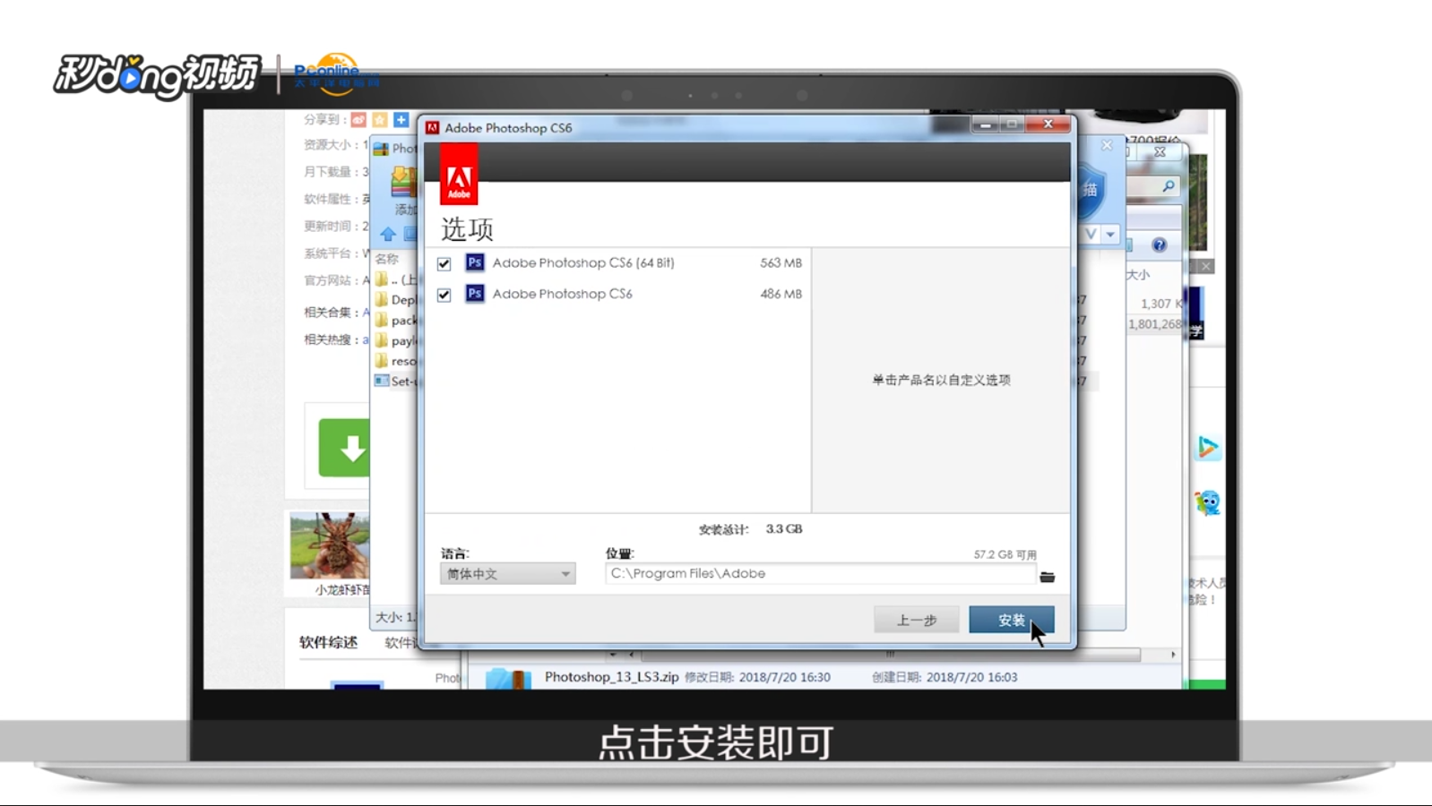Switch to the 软件综述 tab on webpage

(328, 642)
